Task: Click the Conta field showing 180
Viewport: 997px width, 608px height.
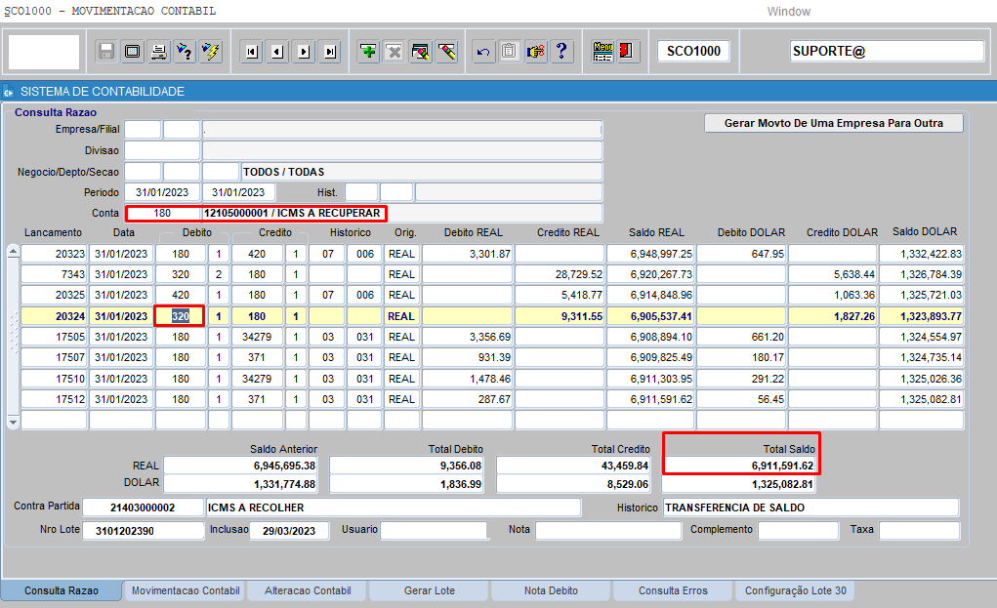Action: tap(163, 213)
